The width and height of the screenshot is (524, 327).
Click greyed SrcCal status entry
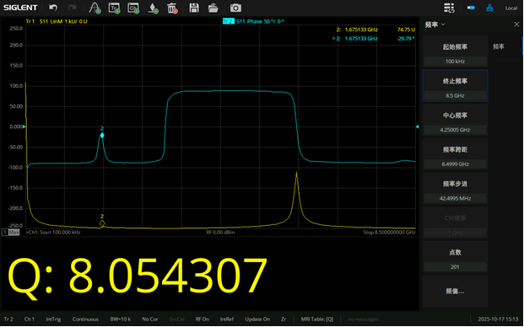click(177, 319)
